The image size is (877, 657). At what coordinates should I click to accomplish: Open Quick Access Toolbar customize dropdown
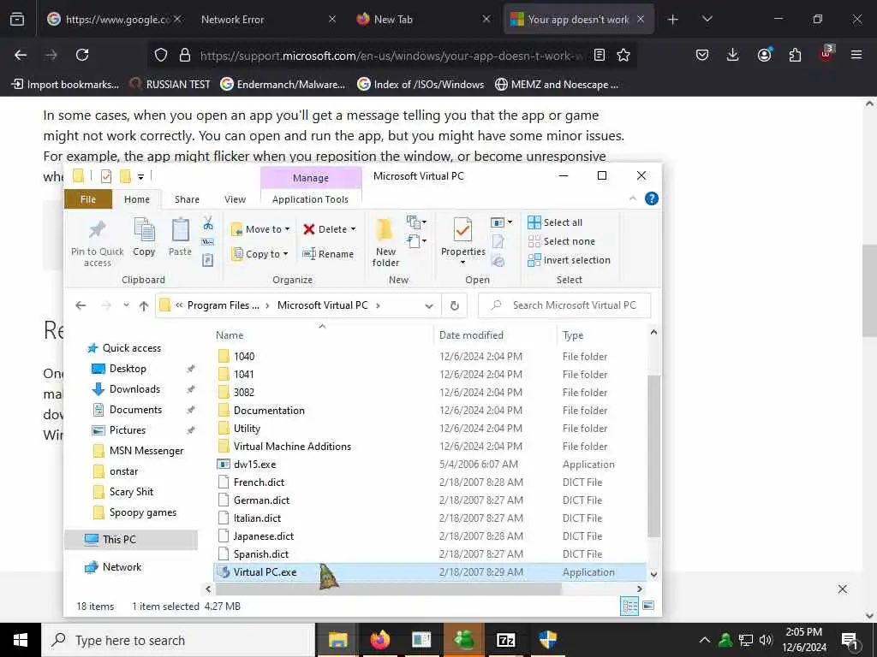140,177
